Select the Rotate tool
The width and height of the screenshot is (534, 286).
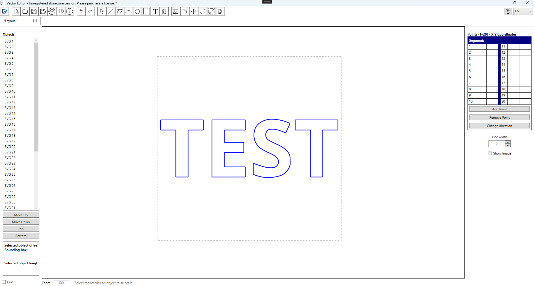(x=203, y=11)
